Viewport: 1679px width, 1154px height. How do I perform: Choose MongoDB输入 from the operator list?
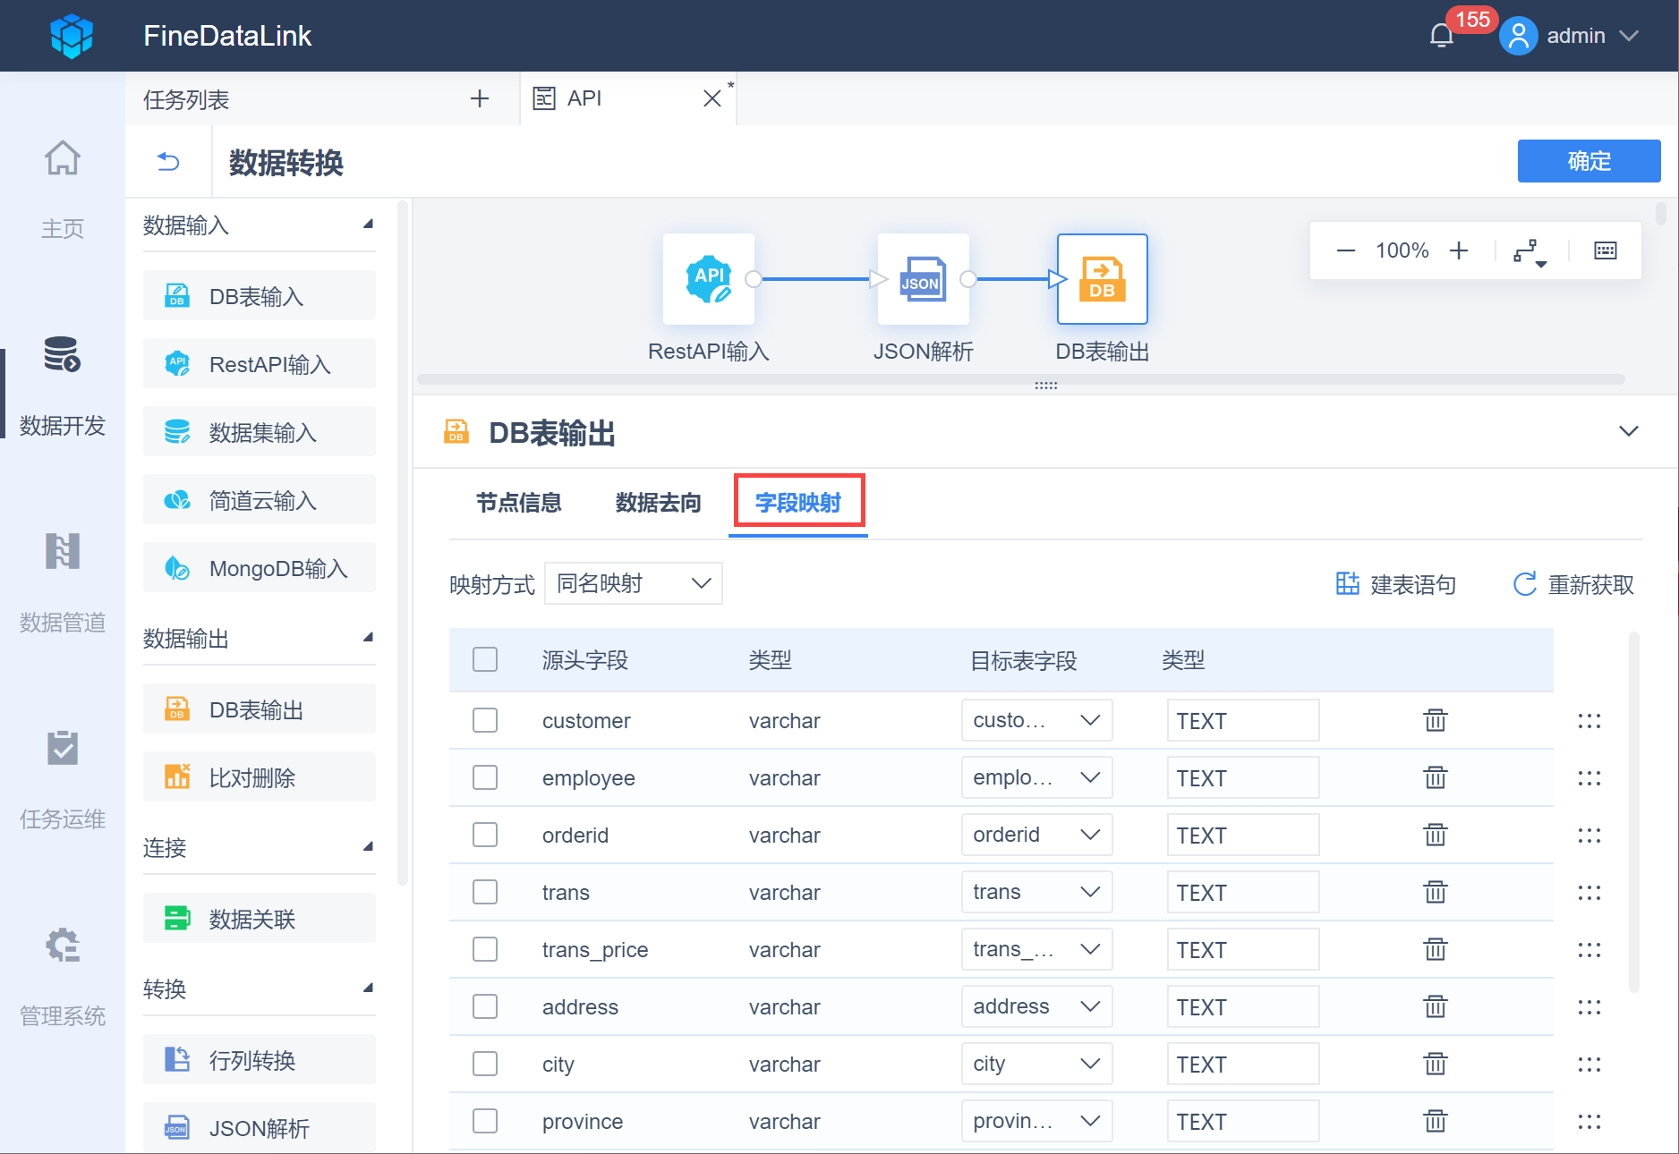(x=260, y=567)
